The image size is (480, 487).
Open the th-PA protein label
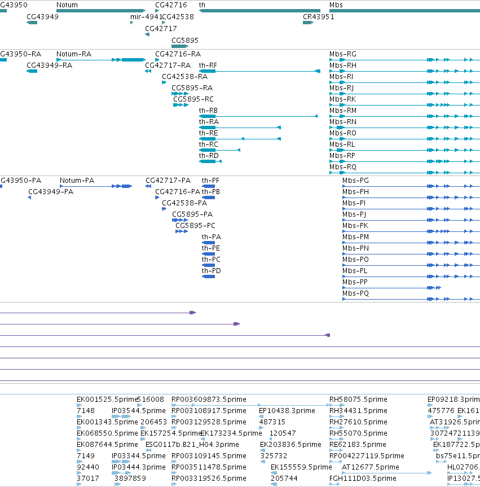click(x=212, y=237)
